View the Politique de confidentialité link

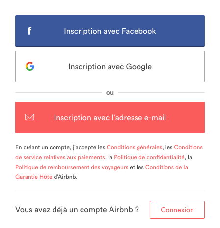(x=149, y=157)
